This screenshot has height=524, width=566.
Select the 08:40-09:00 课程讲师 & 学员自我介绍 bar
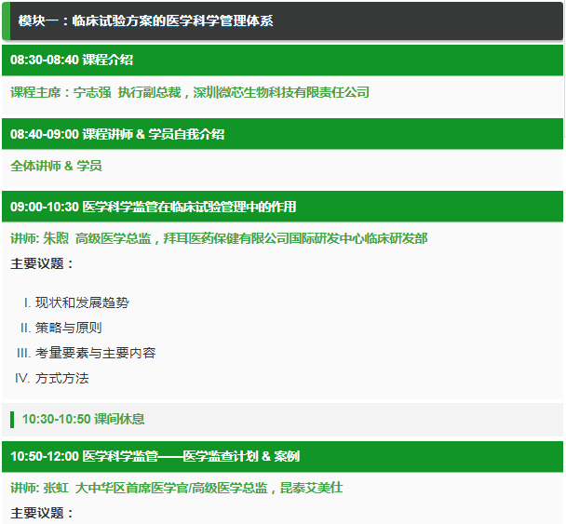tap(282, 134)
